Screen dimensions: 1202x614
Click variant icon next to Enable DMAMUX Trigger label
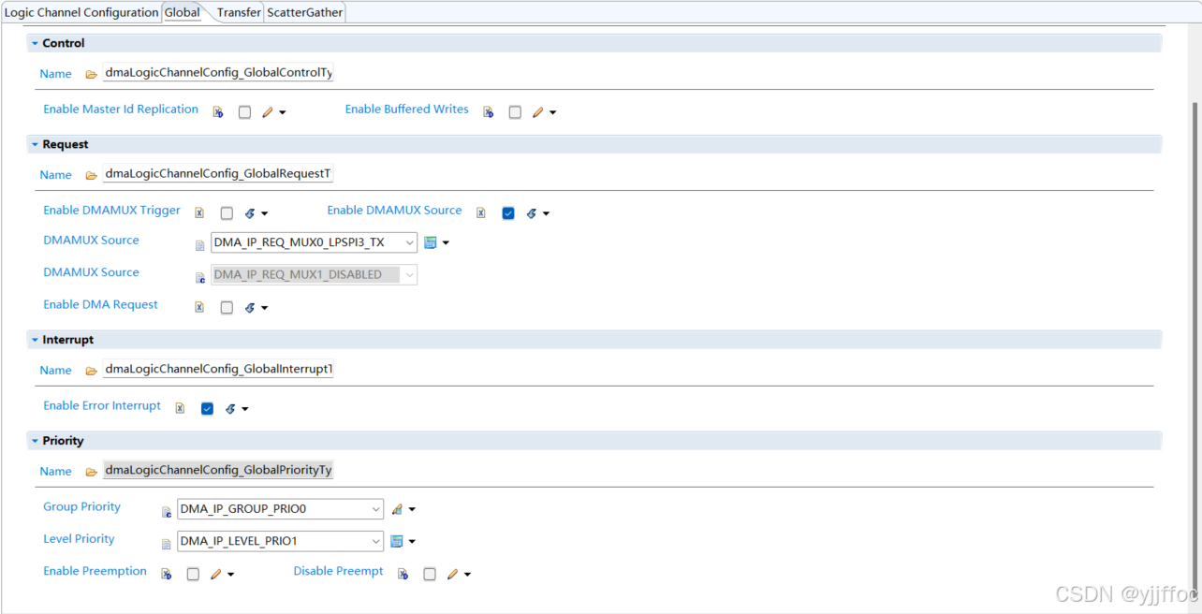(x=199, y=213)
